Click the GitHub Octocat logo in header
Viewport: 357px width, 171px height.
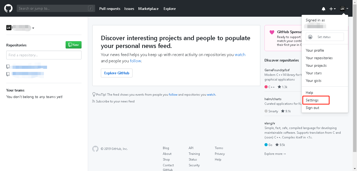click(x=8, y=9)
